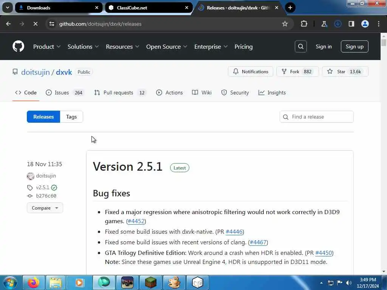The height and width of the screenshot is (290, 387).
Task: Open the Insights tab
Action: (x=272, y=93)
